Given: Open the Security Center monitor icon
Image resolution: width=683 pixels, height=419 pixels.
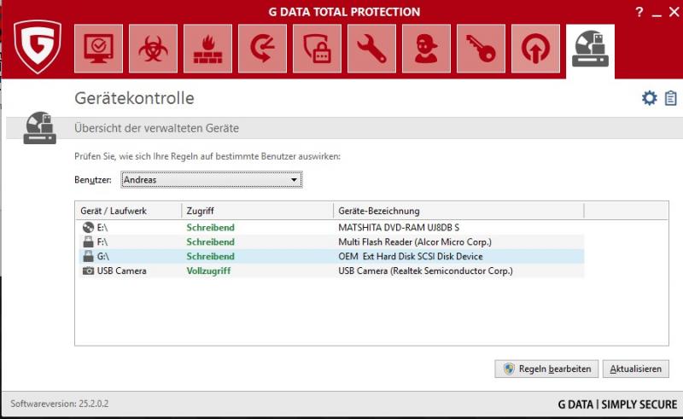Looking at the screenshot, I should (98, 49).
